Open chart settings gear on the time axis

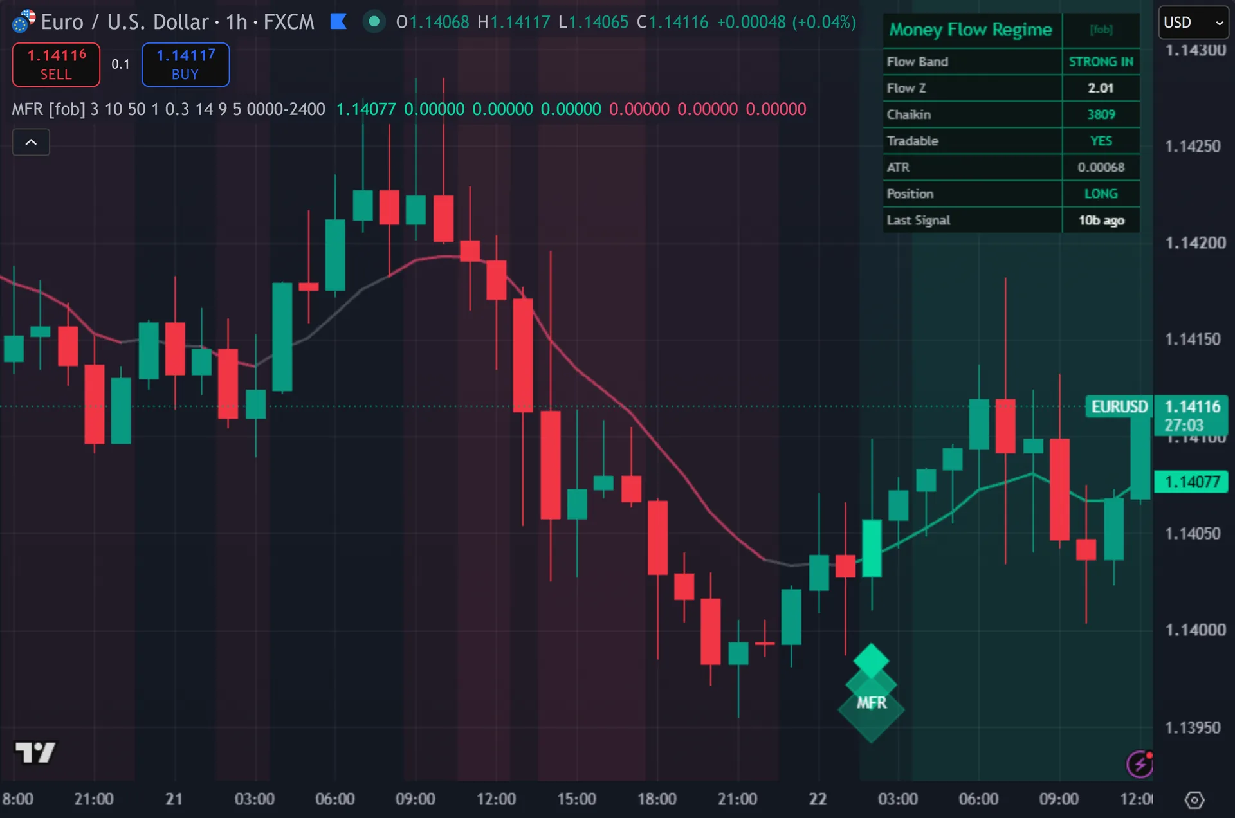1194,800
